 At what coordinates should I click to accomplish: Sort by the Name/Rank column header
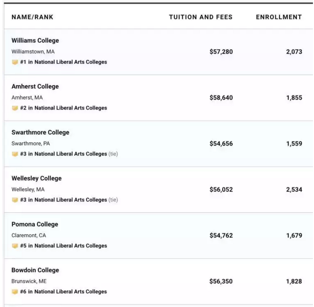pyautogui.click(x=32, y=17)
